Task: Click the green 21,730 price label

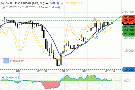Action: tap(128, 34)
